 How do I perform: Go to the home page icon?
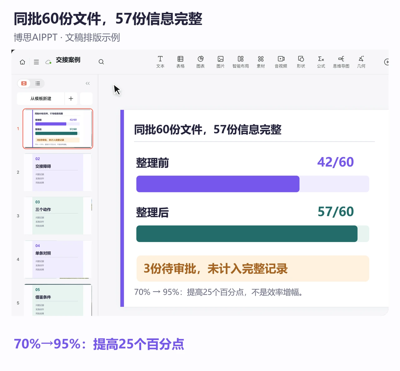[x=22, y=62]
